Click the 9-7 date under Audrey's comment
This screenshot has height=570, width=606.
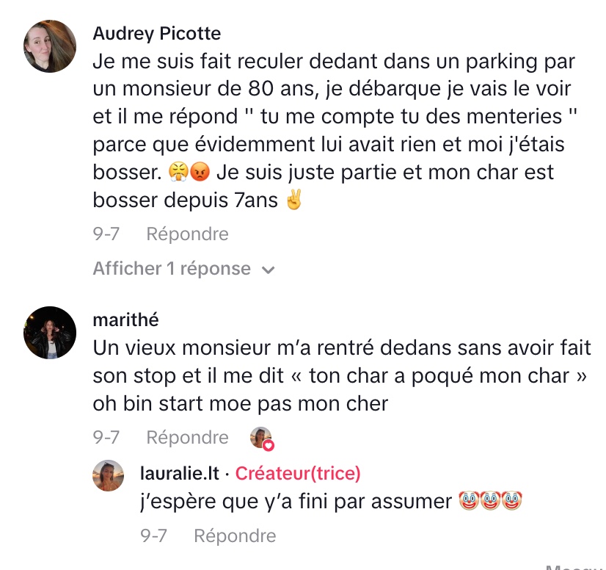106,234
